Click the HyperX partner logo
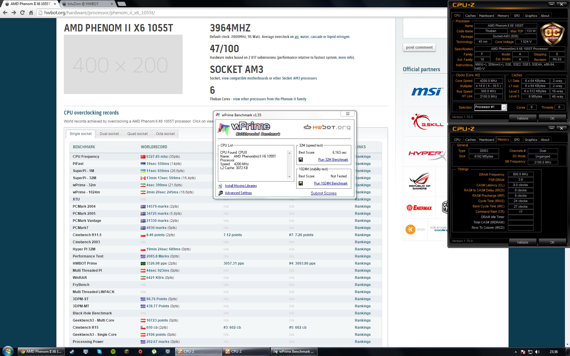570x356 pixels. click(427, 155)
